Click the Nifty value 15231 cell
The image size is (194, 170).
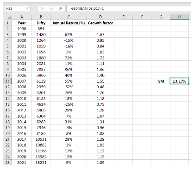[x=41, y=163]
